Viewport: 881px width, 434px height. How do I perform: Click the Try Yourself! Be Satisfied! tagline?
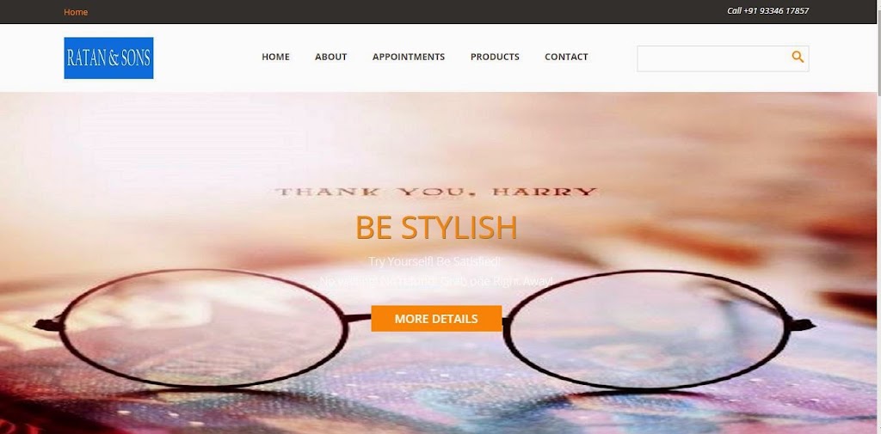pyautogui.click(x=434, y=261)
